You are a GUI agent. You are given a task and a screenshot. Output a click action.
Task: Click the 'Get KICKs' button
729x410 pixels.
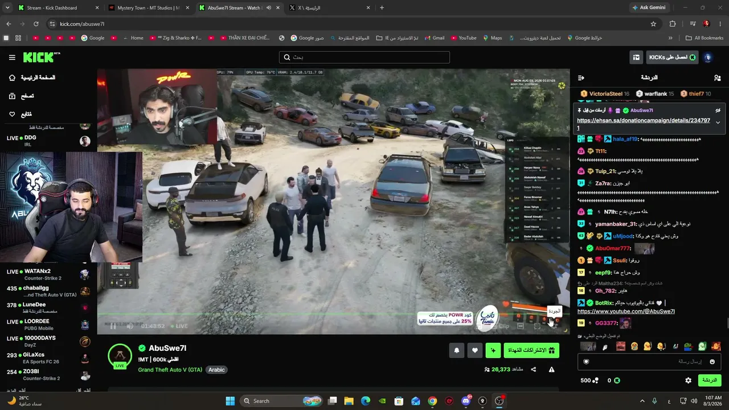[x=673, y=58]
